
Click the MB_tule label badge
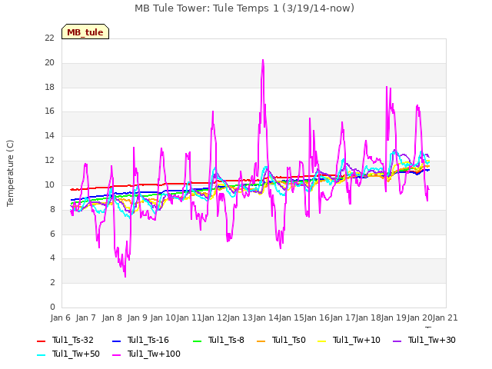(85, 32)
